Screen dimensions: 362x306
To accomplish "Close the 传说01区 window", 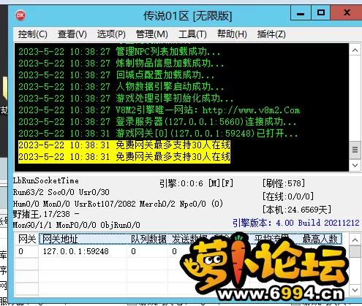I will click(347, 13).
